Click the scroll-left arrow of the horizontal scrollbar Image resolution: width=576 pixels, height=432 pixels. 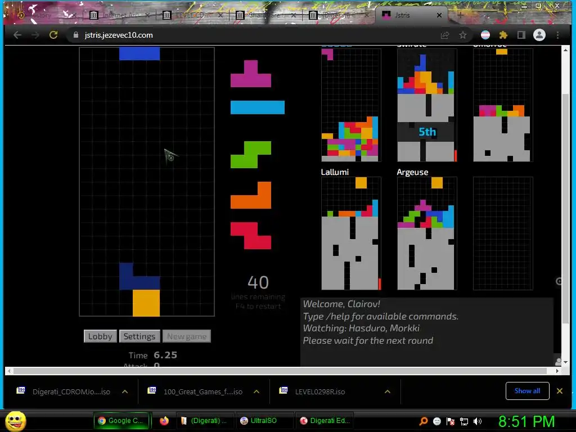point(9,371)
